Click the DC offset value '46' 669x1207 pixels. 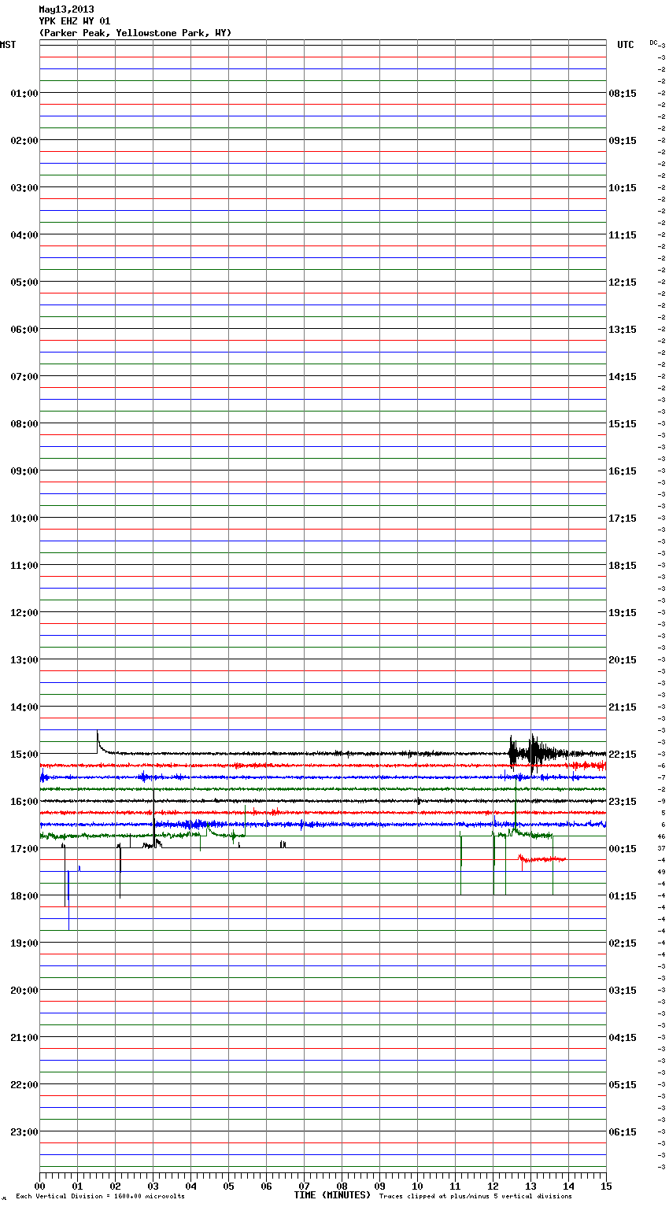(661, 836)
